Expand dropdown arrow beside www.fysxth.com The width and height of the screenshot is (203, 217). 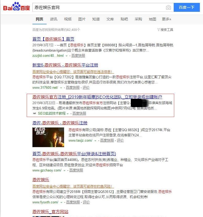[x=61, y=203]
